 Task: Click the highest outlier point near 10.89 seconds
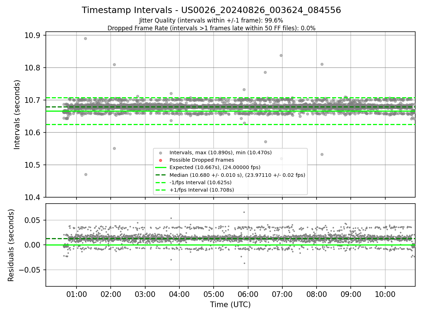[x=85, y=38]
